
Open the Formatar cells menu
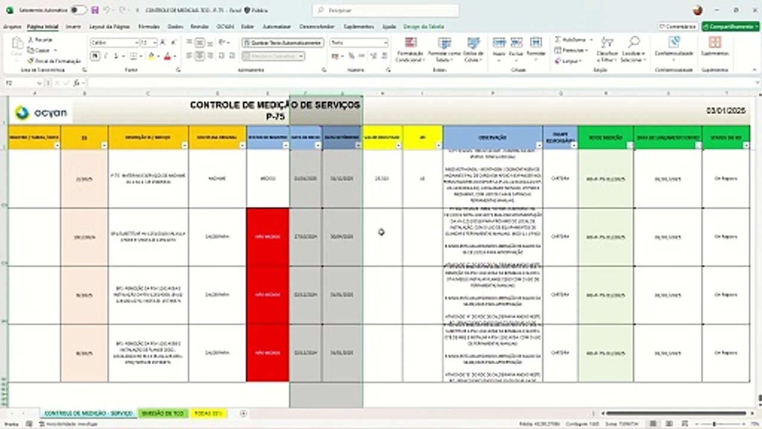click(536, 48)
